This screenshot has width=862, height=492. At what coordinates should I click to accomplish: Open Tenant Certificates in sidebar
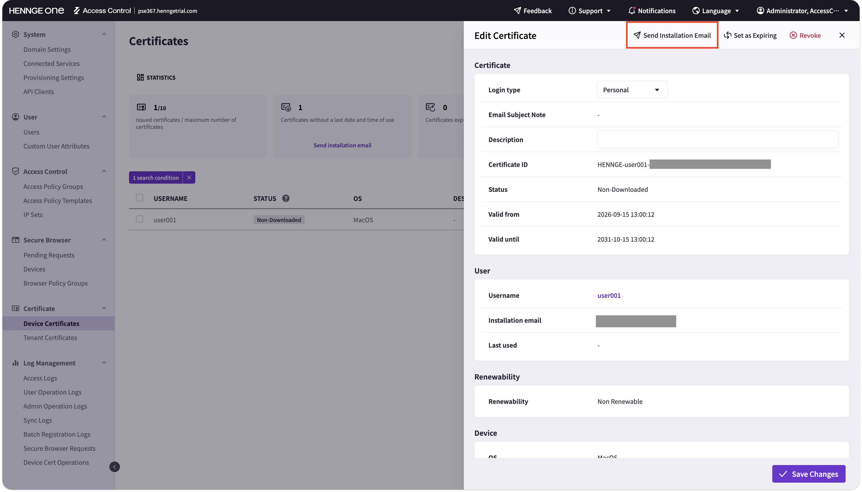pos(50,337)
